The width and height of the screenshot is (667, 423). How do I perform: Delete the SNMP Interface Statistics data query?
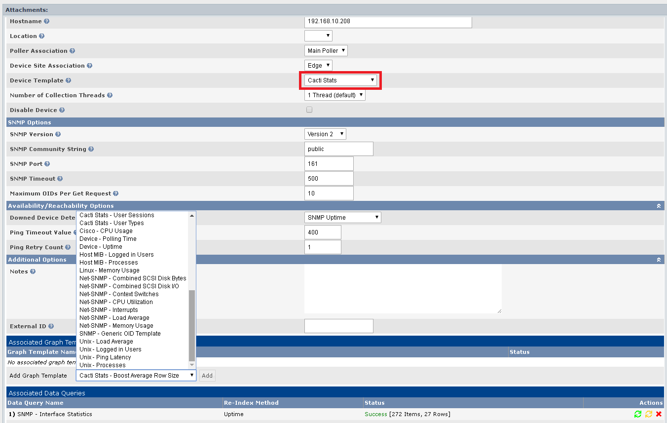coord(659,414)
